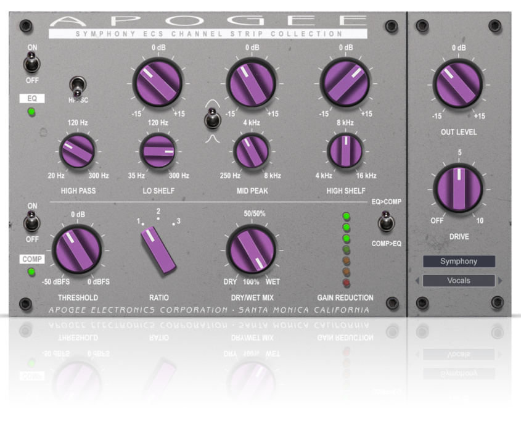The height and width of the screenshot is (422, 521).
Task: Select ratio position 1 dot
Action: click(x=143, y=224)
